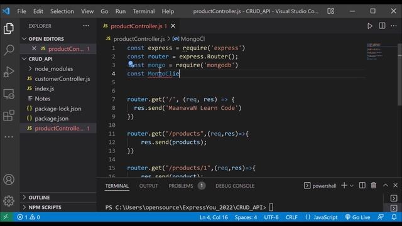This screenshot has width=402, height=226.
Task: Open feedback icon in status bar
Action: pos(381,217)
